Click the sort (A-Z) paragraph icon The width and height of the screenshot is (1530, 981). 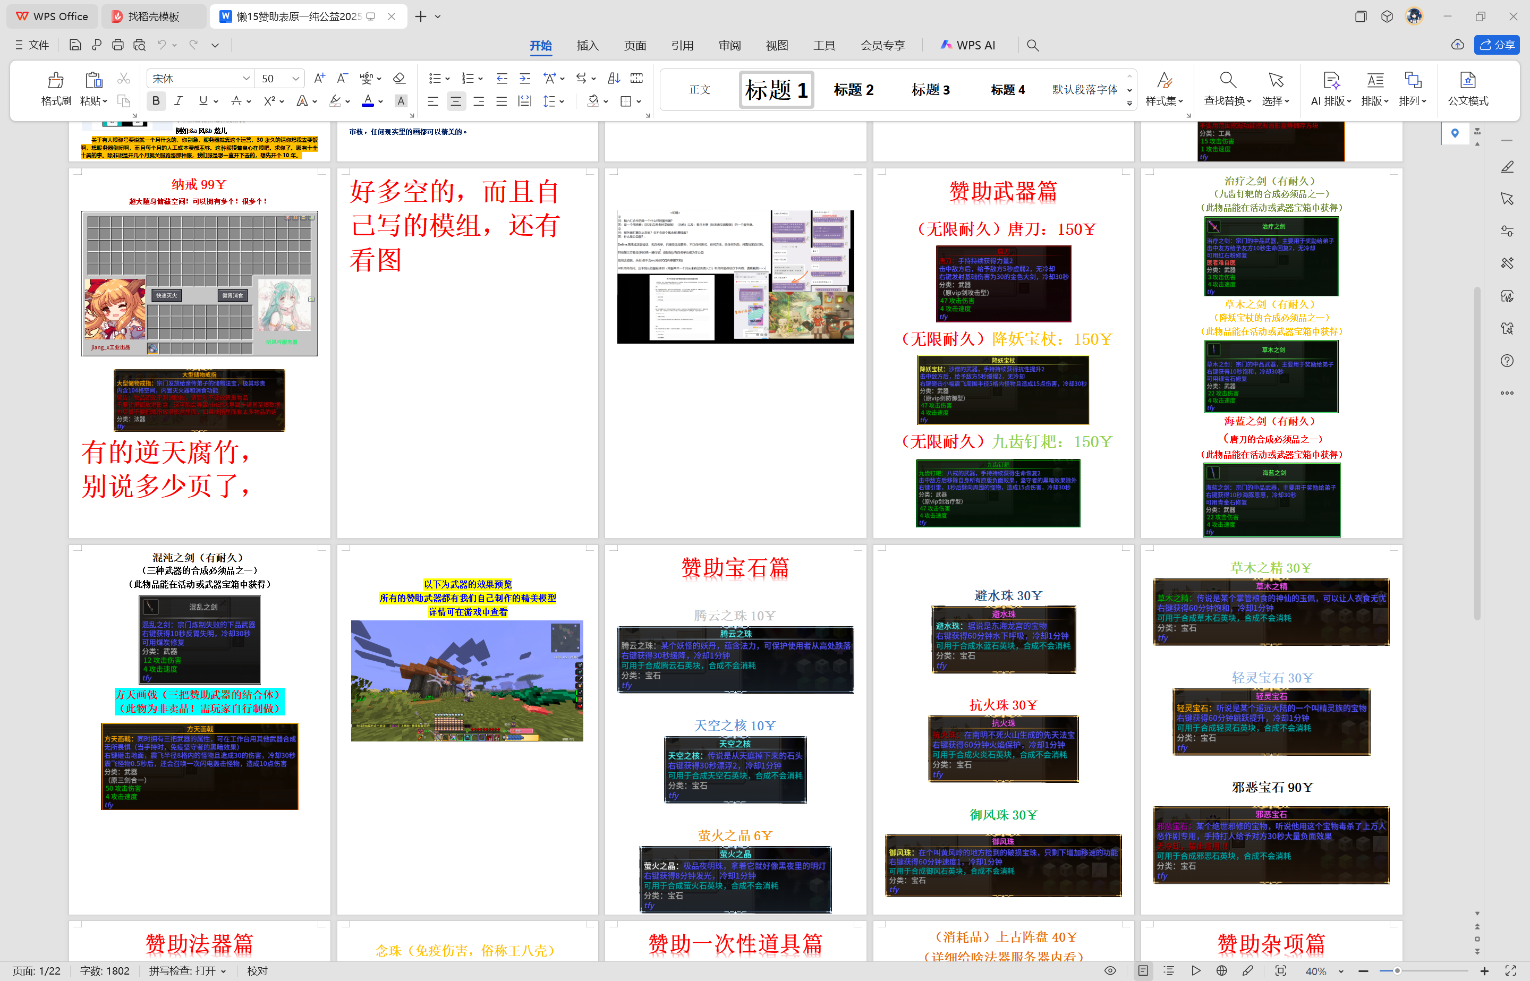click(614, 79)
